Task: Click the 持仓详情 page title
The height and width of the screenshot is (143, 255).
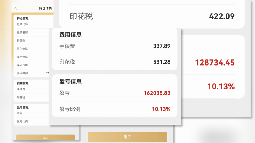Action: point(45,9)
